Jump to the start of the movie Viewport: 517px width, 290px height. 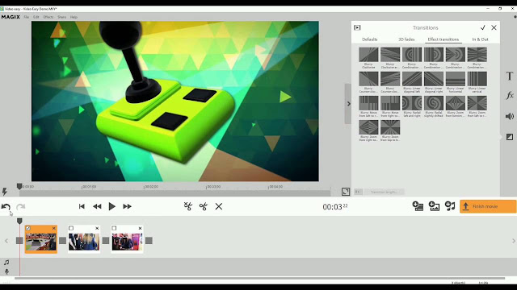[x=82, y=206]
